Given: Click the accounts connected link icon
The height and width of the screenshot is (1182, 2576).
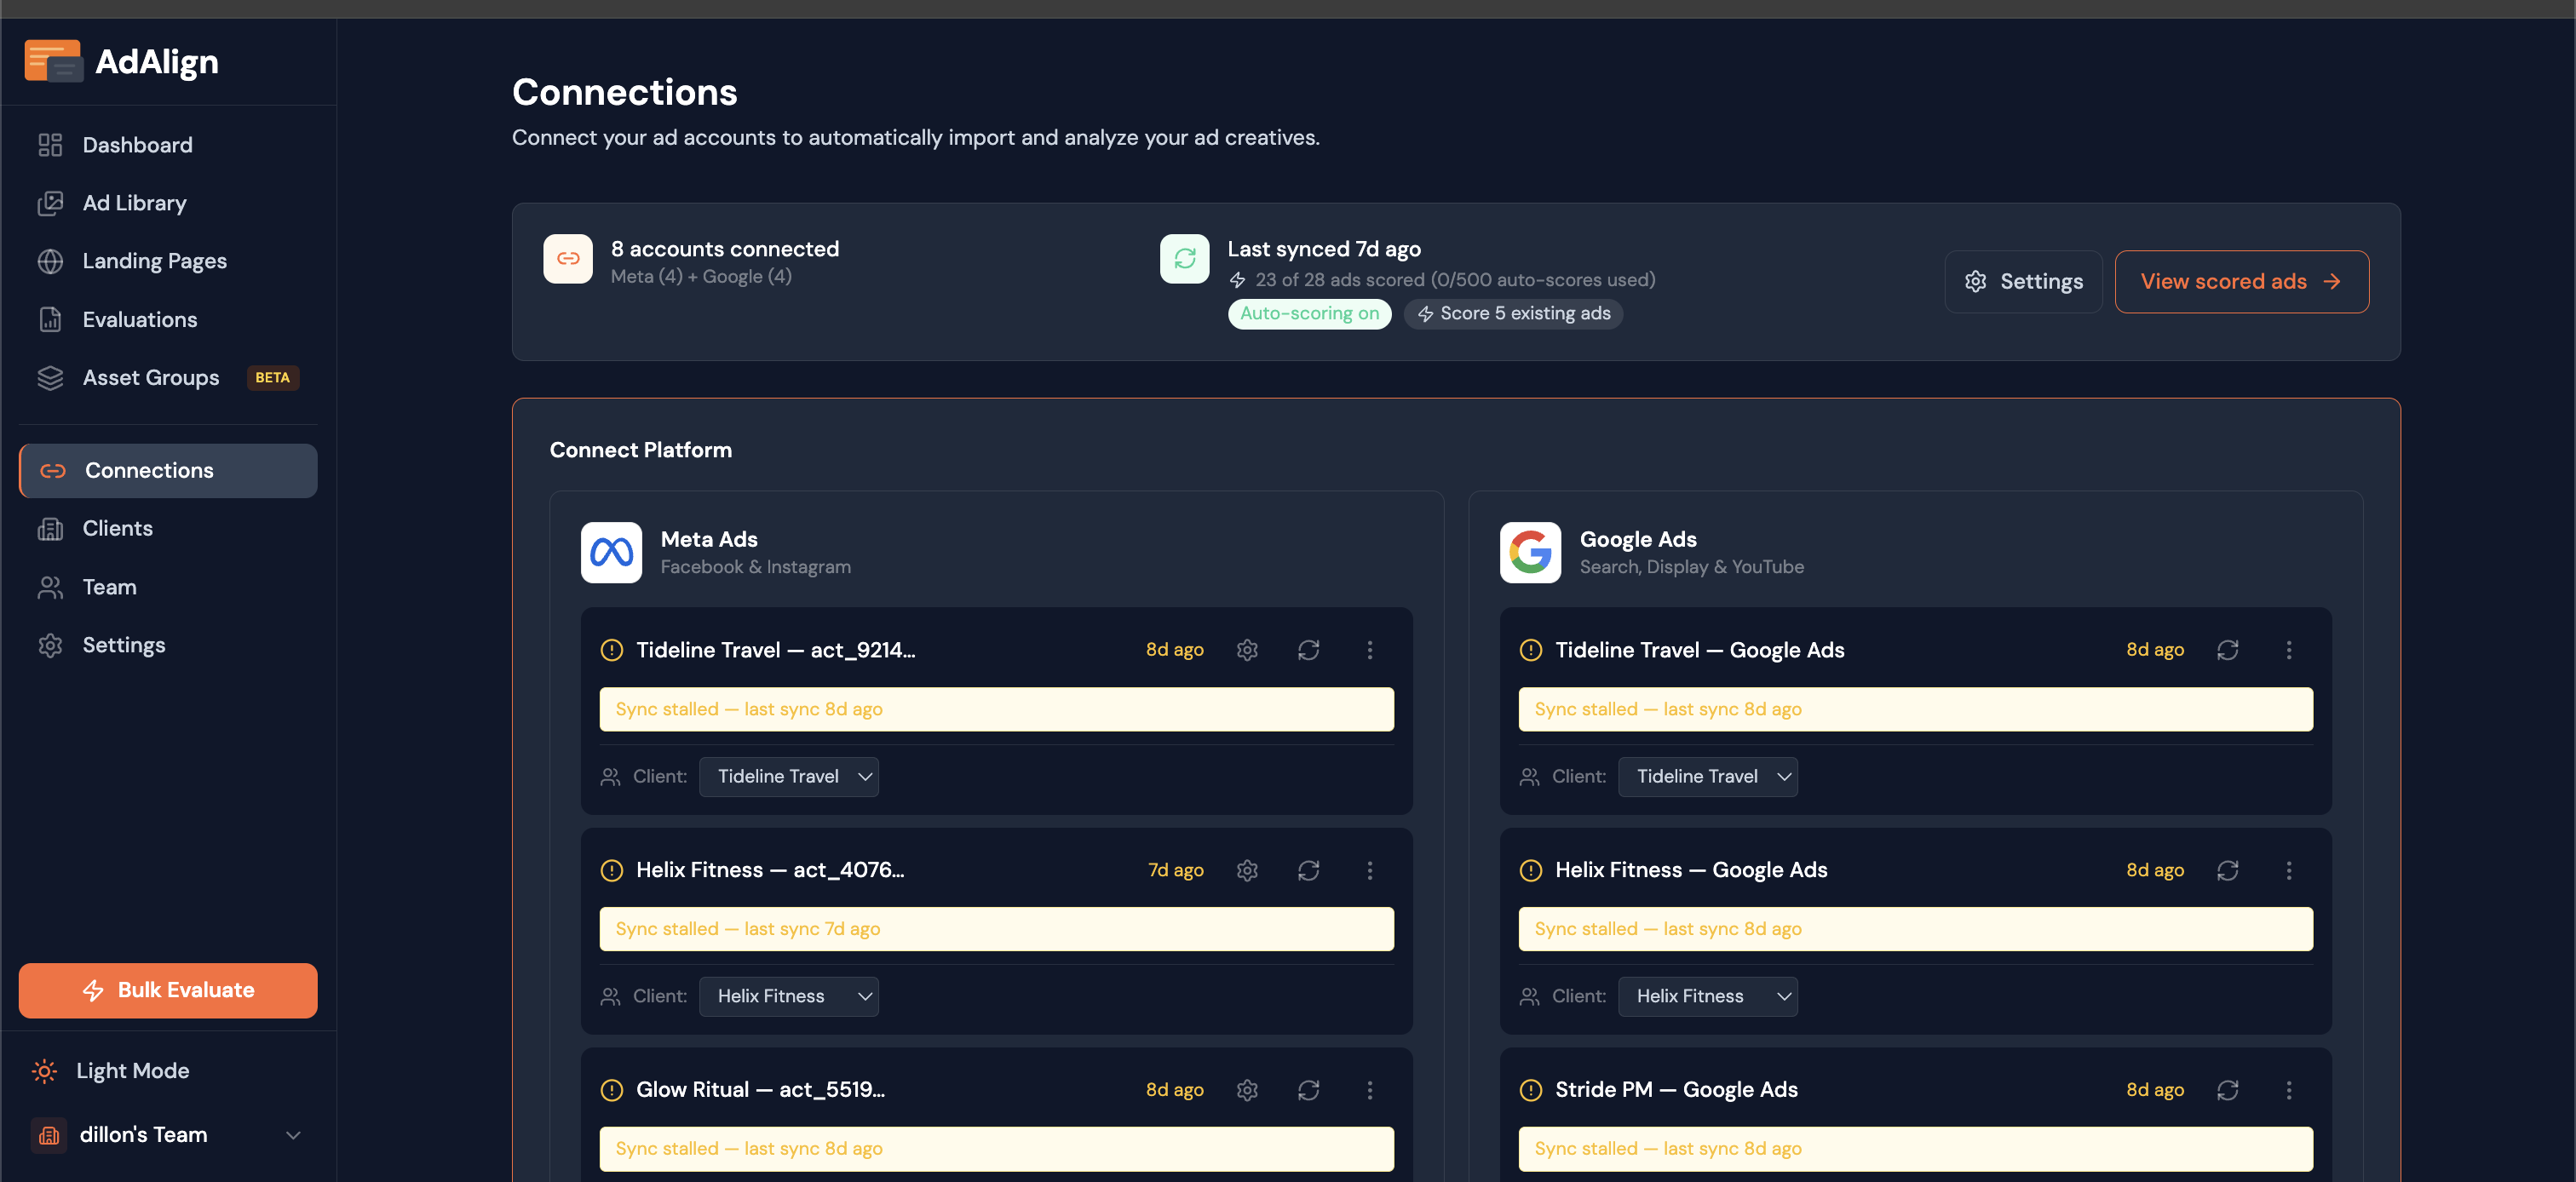Looking at the screenshot, I should [568, 259].
